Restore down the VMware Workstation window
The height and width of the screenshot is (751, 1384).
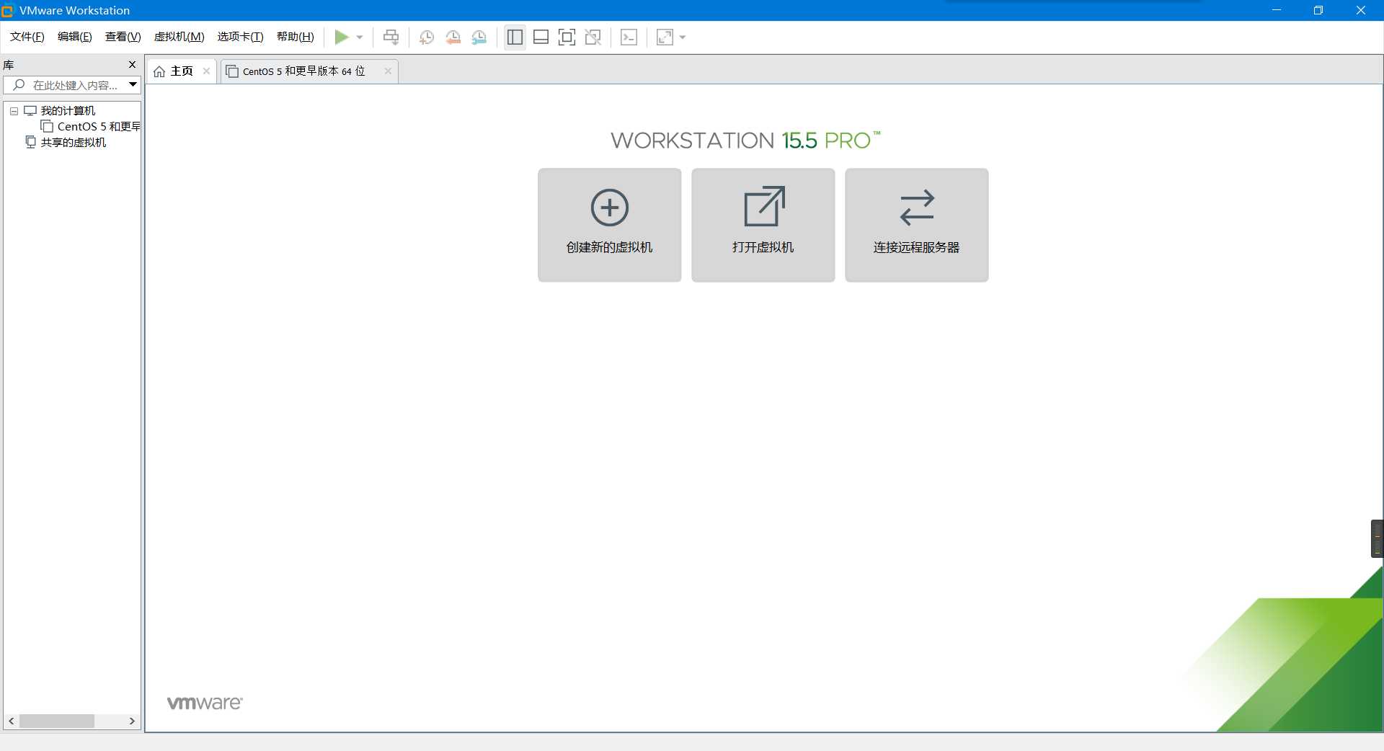pyautogui.click(x=1318, y=10)
